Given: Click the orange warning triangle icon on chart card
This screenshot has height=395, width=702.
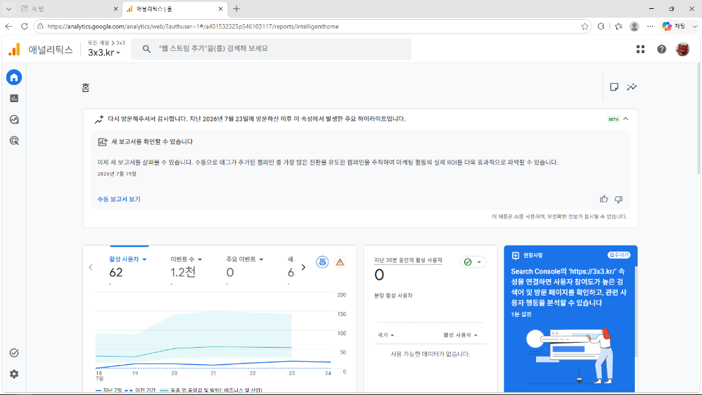Looking at the screenshot, I should pyautogui.click(x=340, y=262).
